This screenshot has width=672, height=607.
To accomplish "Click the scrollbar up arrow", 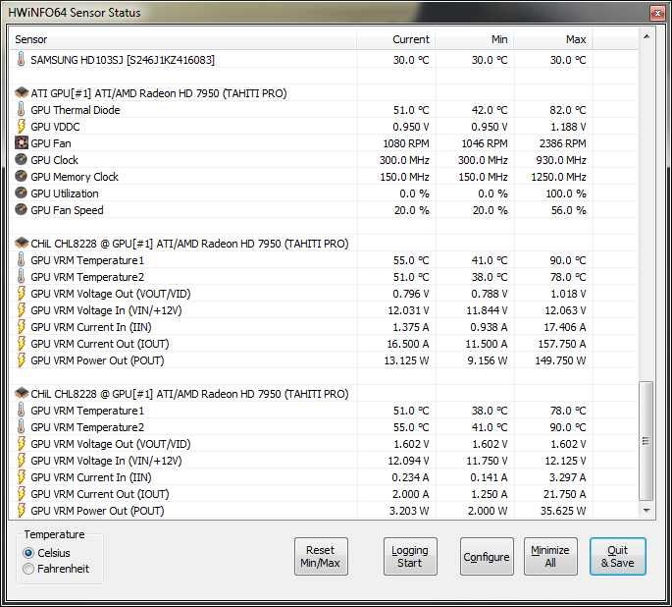I will (x=646, y=37).
